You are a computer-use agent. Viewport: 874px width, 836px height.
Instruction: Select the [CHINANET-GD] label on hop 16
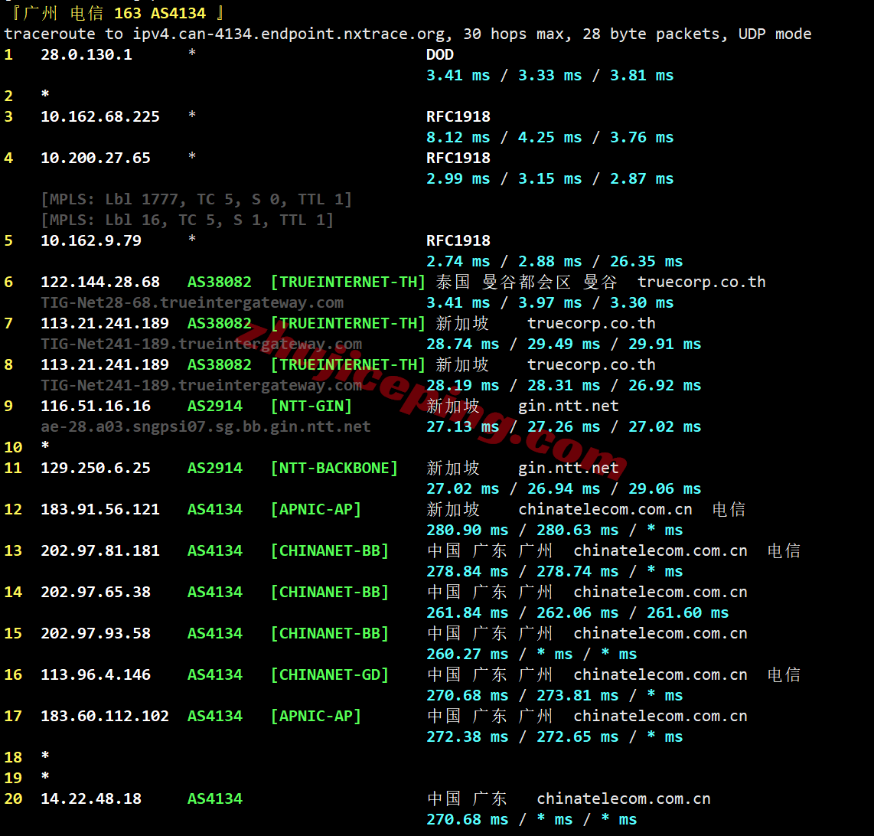click(329, 674)
